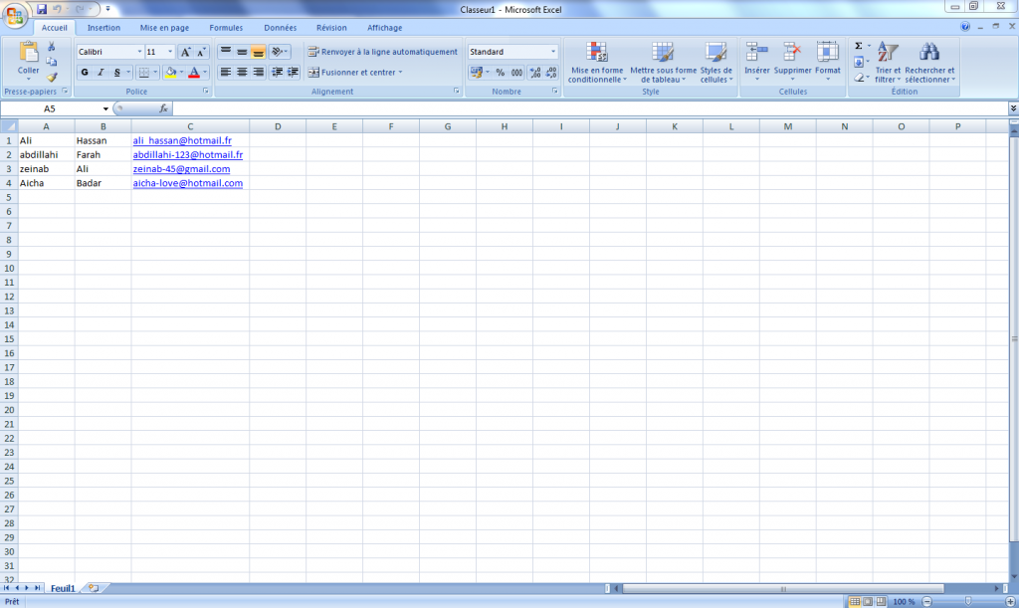The width and height of the screenshot is (1019, 608).
Task: Click the Coller (paste) icon
Action: point(28,56)
